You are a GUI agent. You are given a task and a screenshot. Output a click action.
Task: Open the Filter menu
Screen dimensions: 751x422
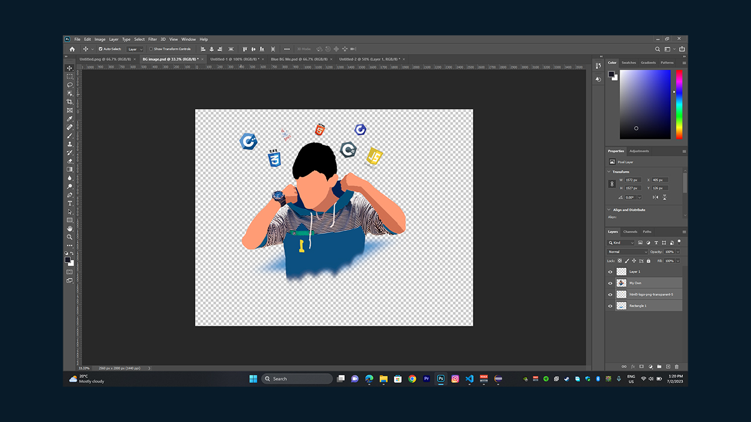pyautogui.click(x=153, y=39)
